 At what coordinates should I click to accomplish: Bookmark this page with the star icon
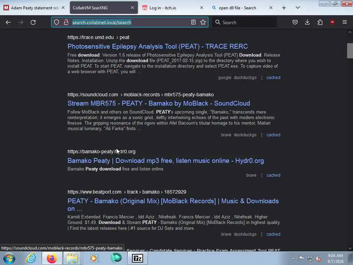[x=203, y=22]
